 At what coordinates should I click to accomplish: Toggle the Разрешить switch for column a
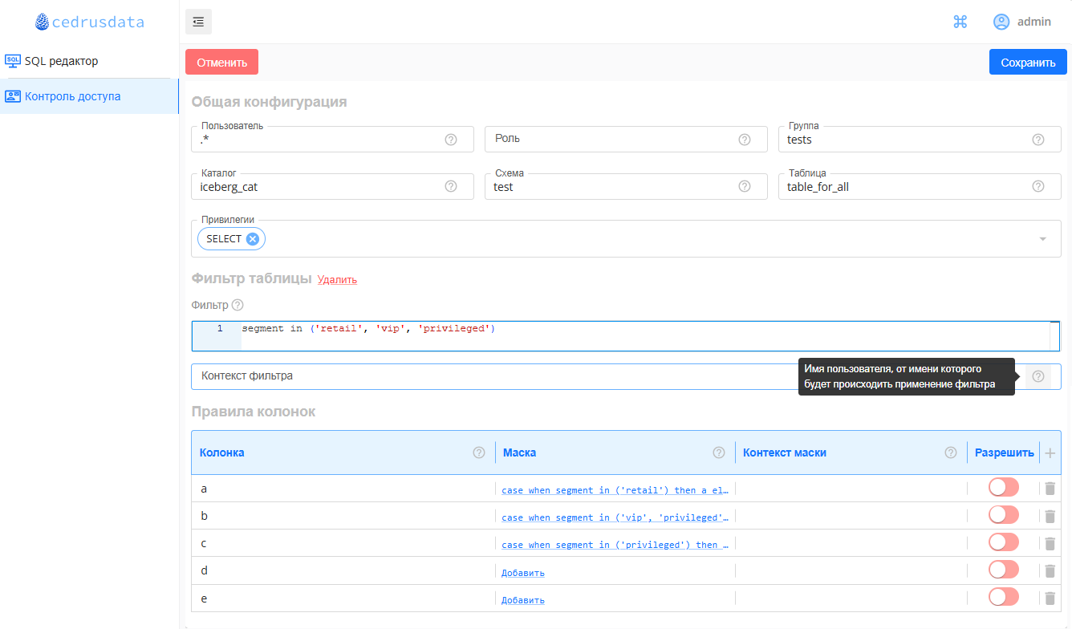click(1004, 488)
